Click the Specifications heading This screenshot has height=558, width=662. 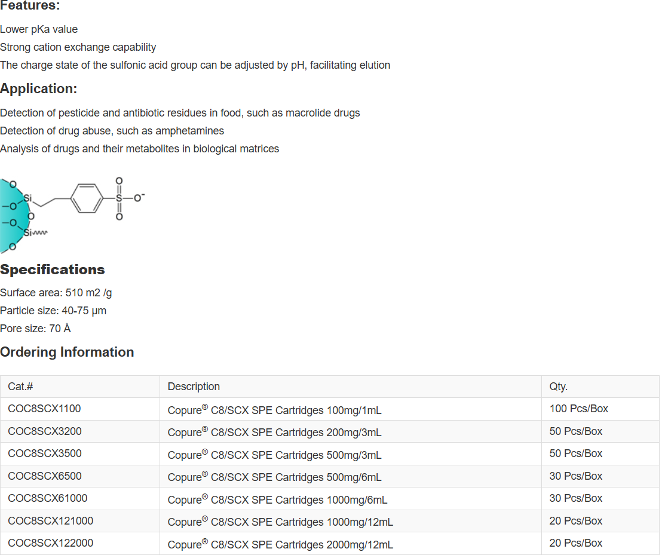coord(53,269)
